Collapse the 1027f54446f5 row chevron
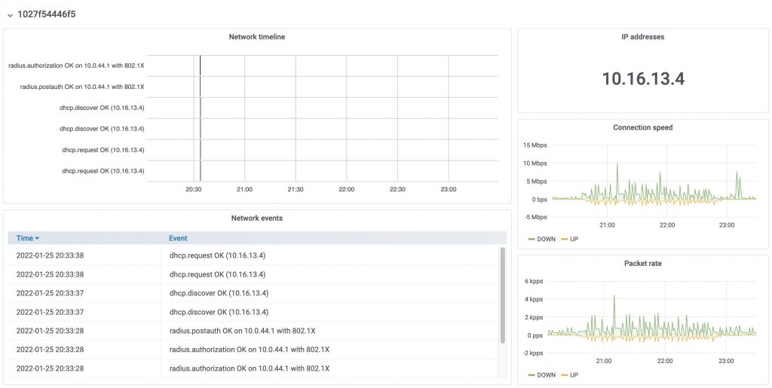This screenshot has height=388, width=772. point(9,14)
